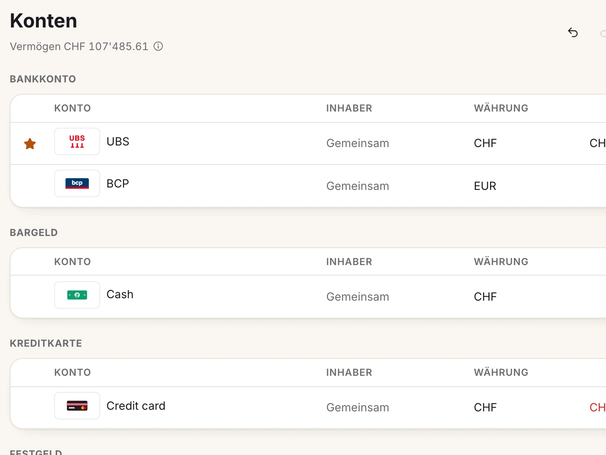
Task: Click INHABER header in Kreditkarte table
Action: [x=349, y=372]
